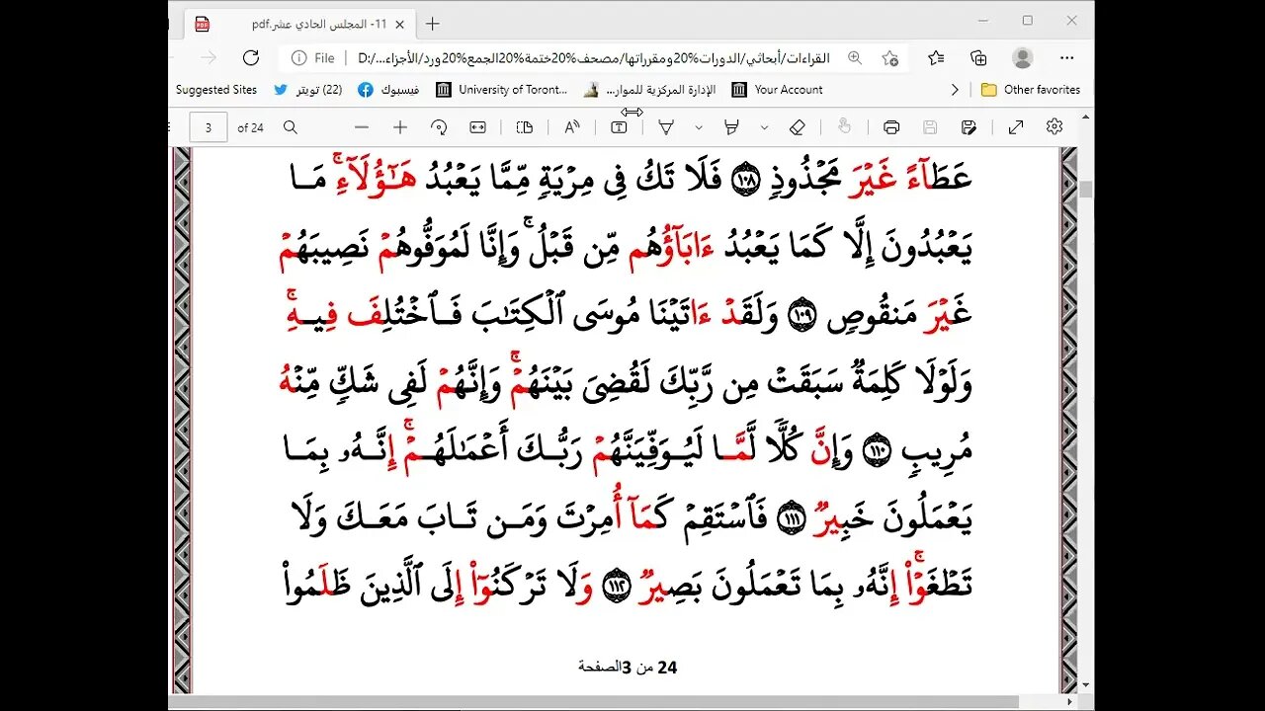The width and height of the screenshot is (1265, 711).
Task: Toggle fit to width view
Action: click(478, 127)
